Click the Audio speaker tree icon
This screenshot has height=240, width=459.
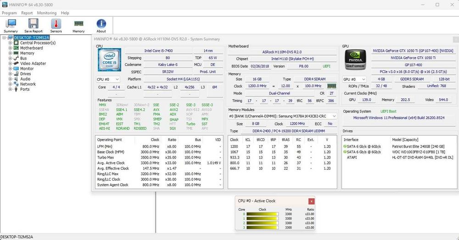[16, 79]
